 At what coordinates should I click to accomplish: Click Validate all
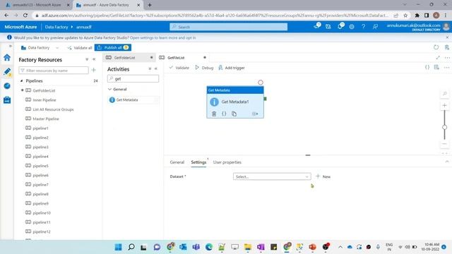(x=80, y=48)
